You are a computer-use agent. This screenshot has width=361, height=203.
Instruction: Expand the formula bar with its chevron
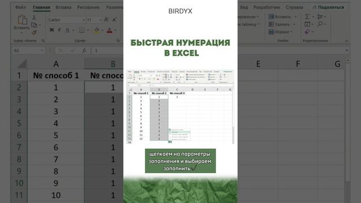(x=347, y=50)
